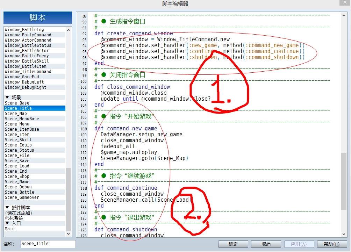The width and height of the screenshot is (351, 252).
Task: Open the Scene_Load script
Action: [35, 166]
